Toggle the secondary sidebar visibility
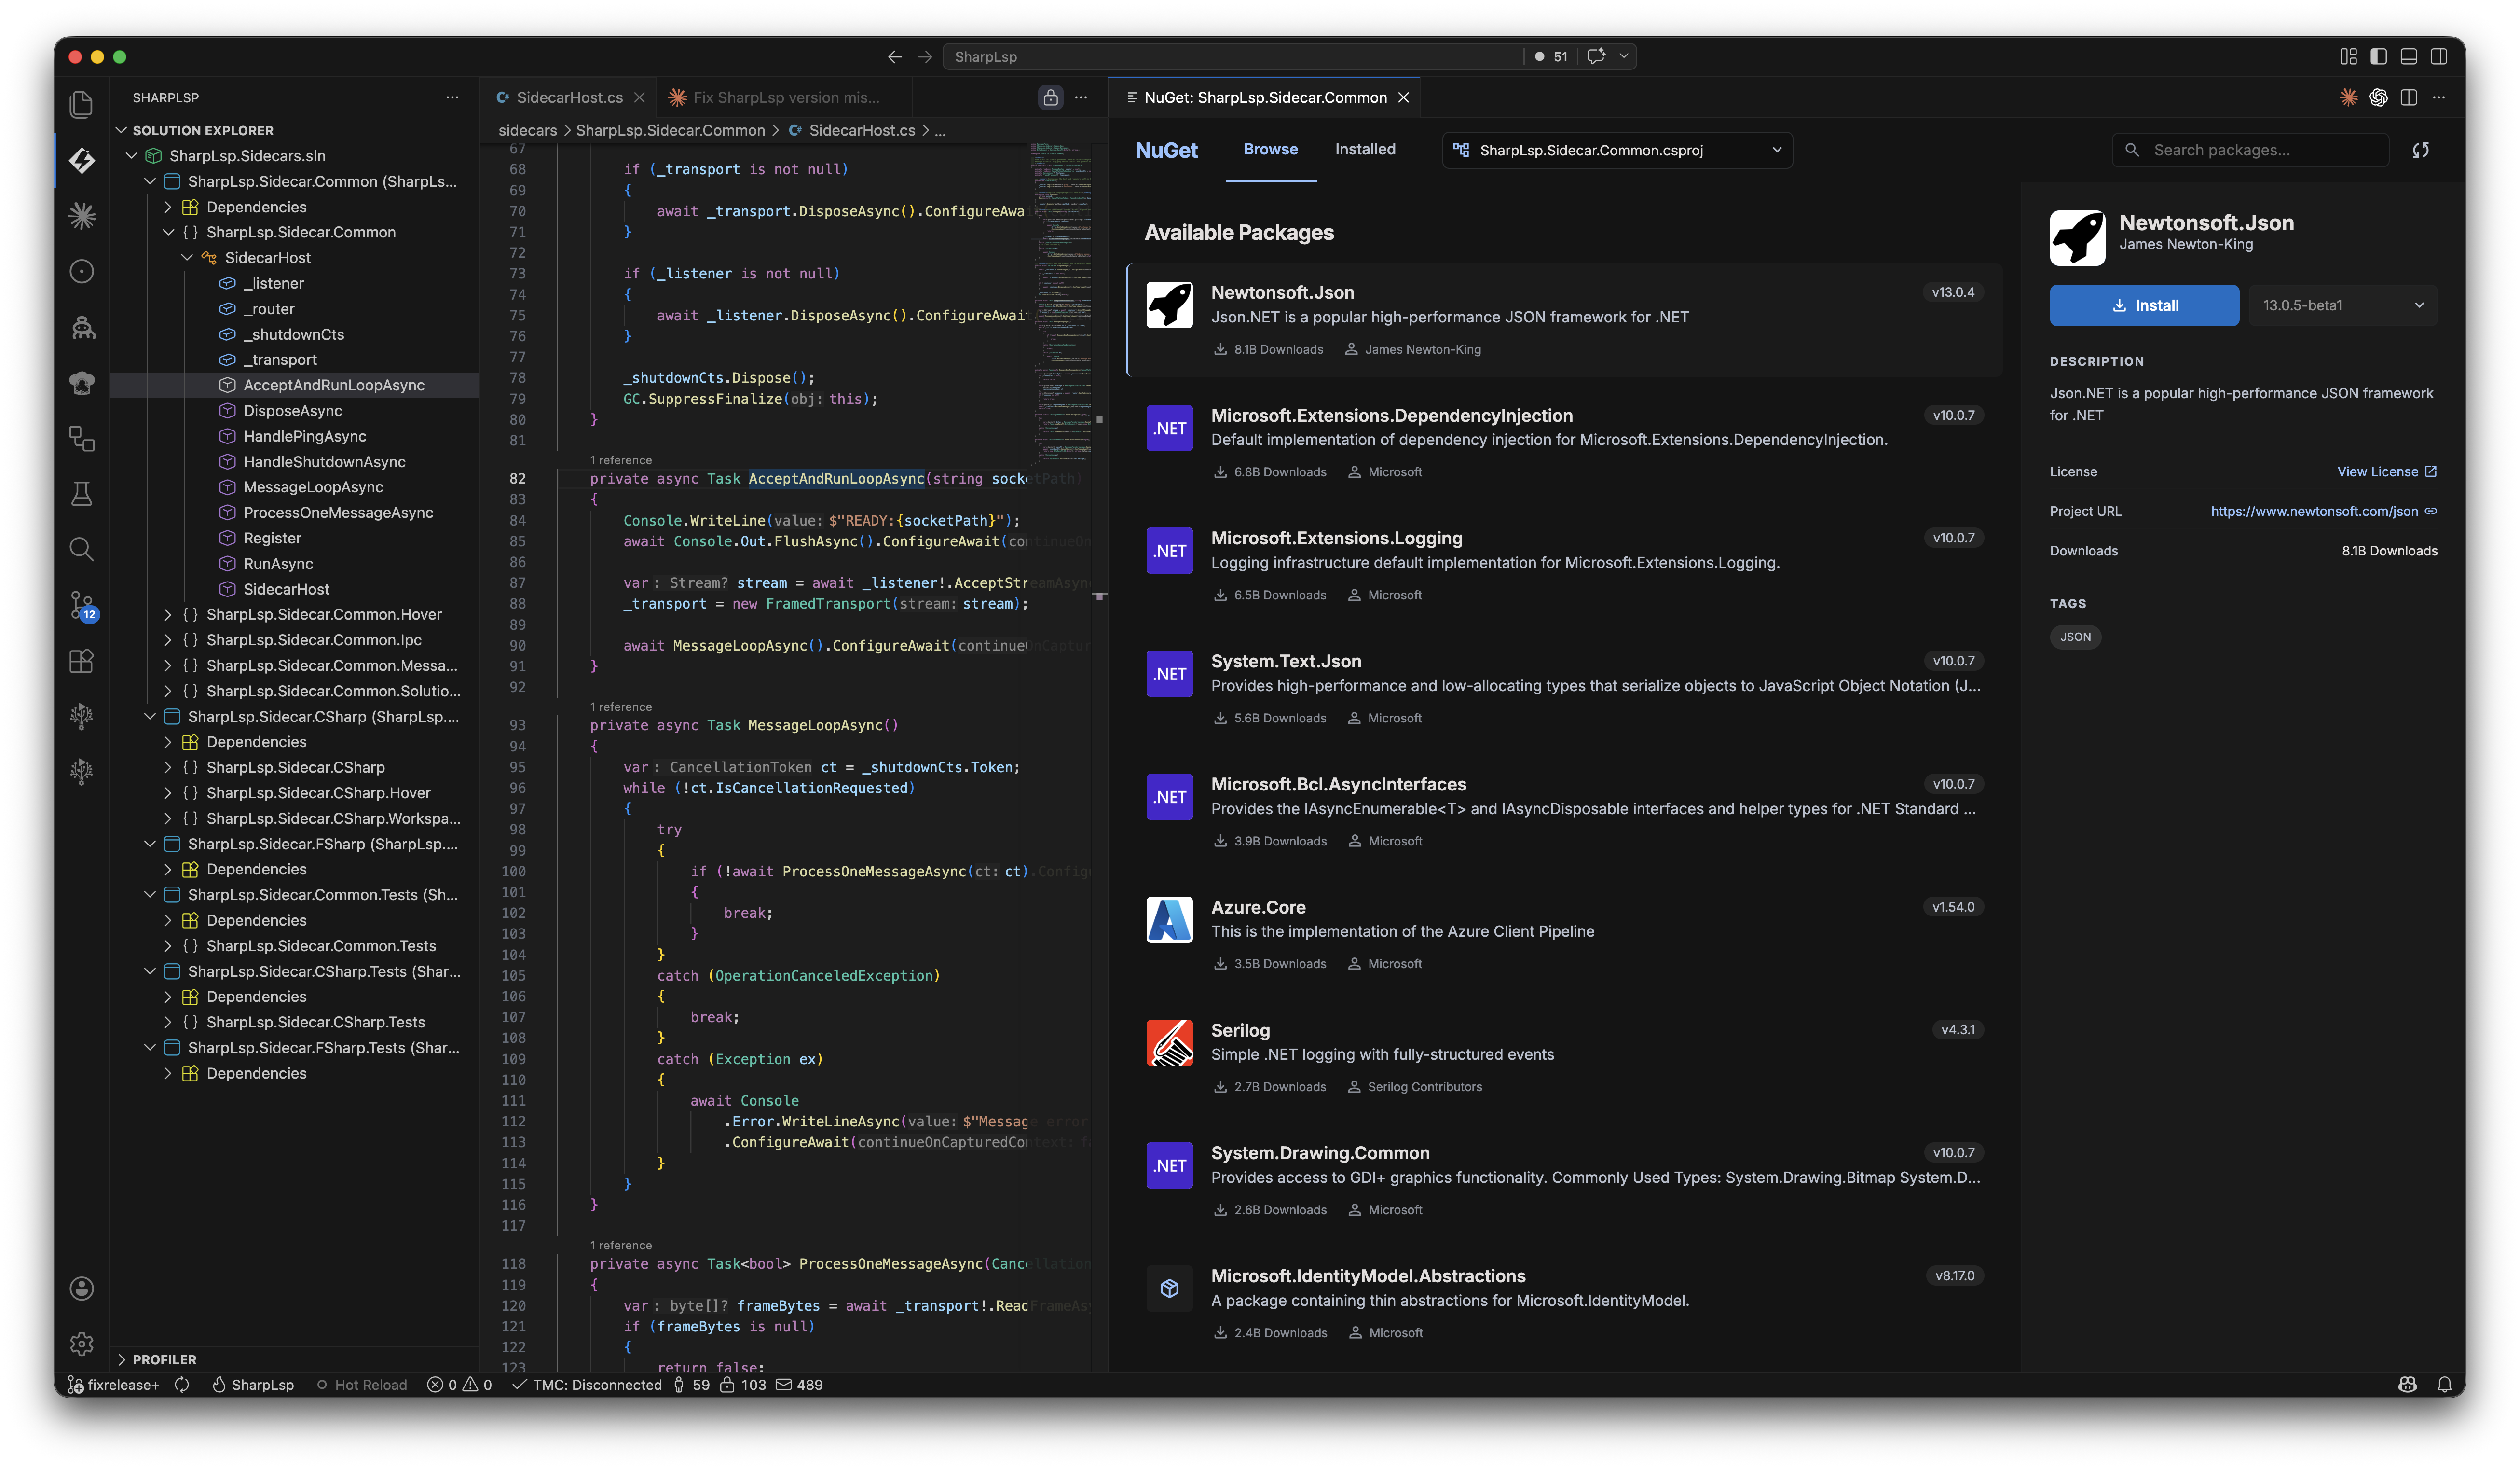 [2439, 57]
